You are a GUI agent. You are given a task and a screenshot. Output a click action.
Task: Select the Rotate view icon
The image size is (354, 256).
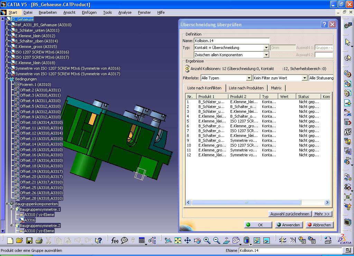click(x=197, y=241)
